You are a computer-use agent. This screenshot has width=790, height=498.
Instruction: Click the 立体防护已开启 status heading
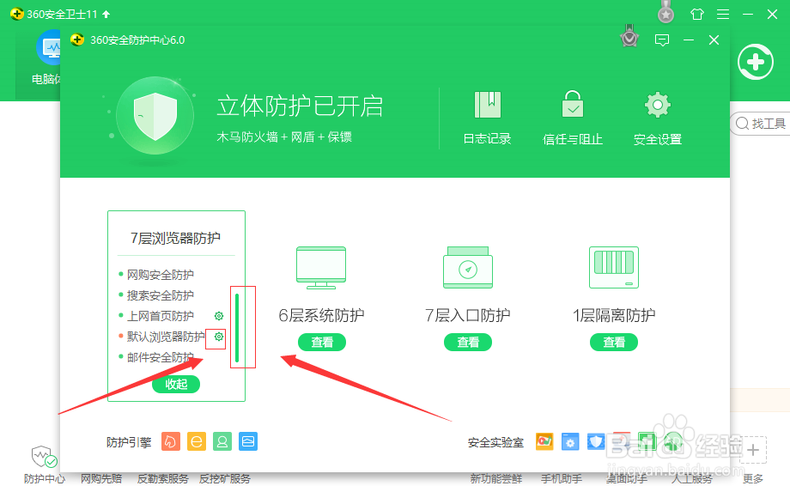[300, 106]
